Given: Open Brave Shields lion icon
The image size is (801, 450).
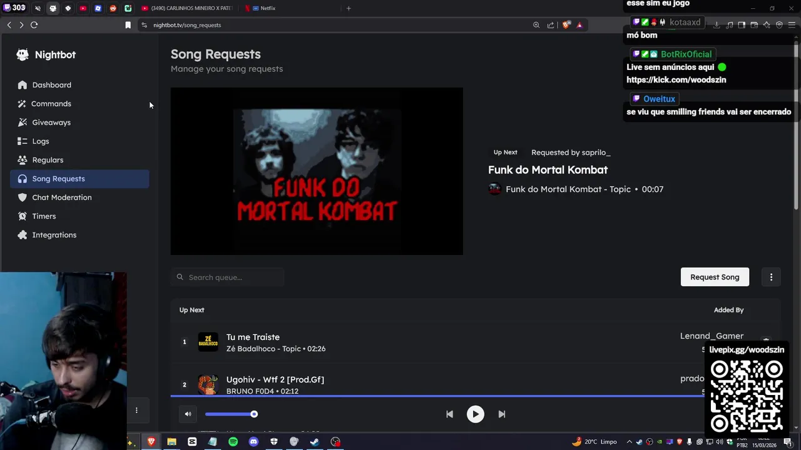Looking at the screenshot, I should pyautogui.click(x=566, y=25).
